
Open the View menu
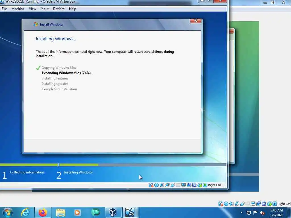click(32, 9)
